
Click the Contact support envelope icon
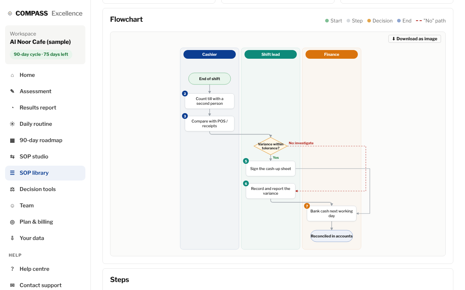click(x=12, y=285)
